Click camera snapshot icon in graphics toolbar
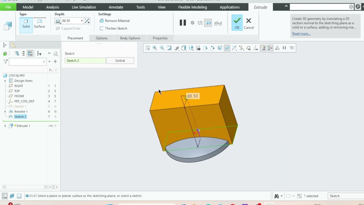Viewport: 364px width, 205px height. (198, 48)
